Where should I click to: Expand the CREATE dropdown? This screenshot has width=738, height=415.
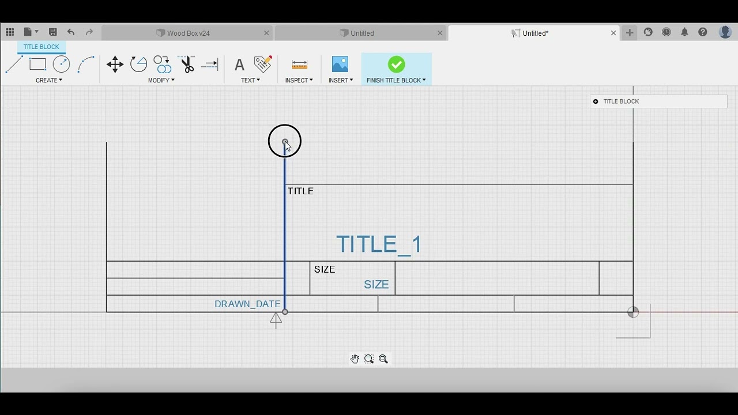tap(49, 80)
